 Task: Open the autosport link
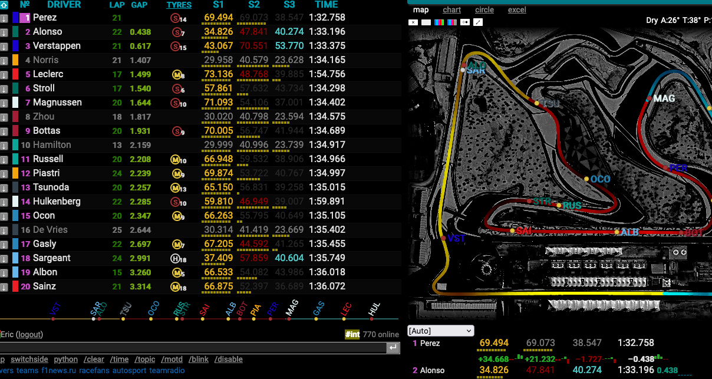point(129,371)
